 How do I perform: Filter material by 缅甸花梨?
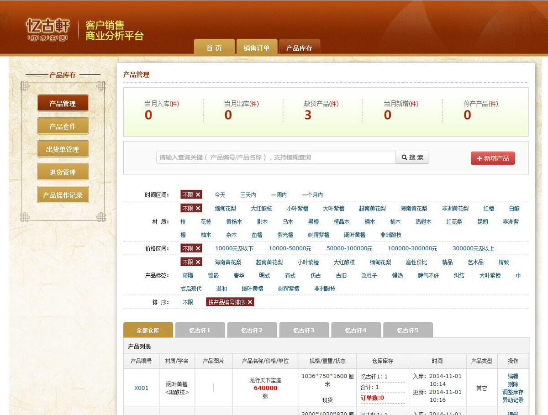click(x=225, y=209)
